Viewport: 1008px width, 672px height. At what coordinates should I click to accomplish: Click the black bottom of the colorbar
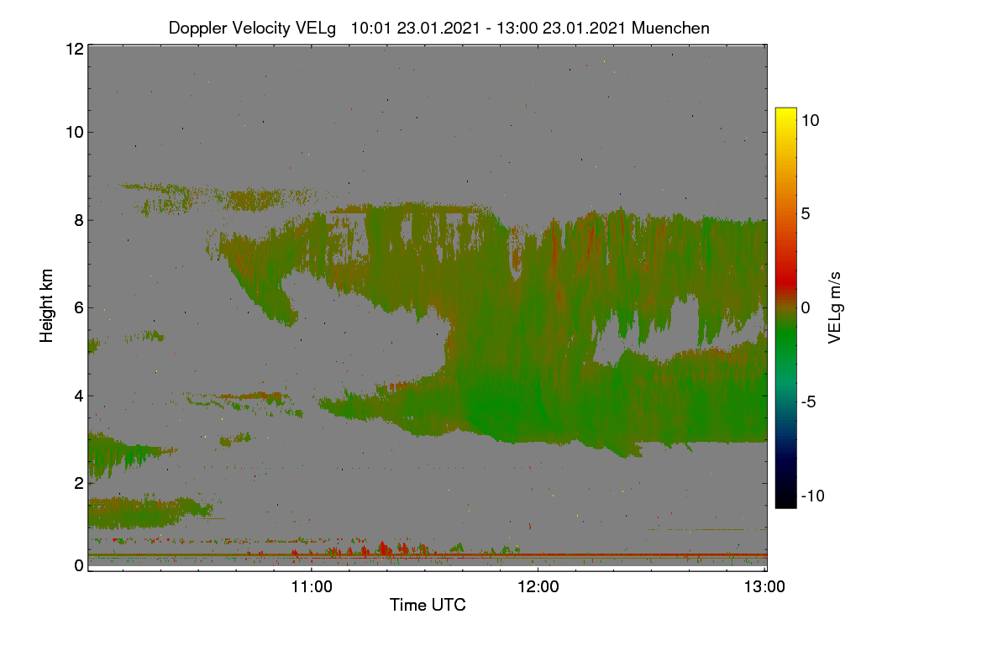pyautogui.click(x=785, y=500)
